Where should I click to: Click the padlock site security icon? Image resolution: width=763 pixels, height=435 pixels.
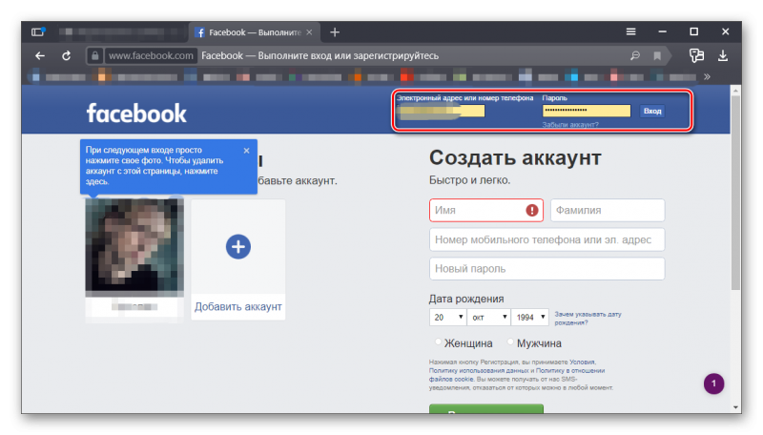(x=95, y=56)
